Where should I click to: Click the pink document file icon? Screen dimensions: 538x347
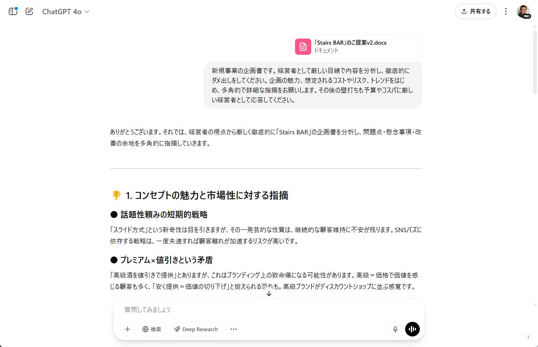pyautogui.click(x=303, y=47)
